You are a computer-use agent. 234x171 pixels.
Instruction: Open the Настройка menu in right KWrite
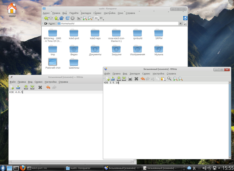[158, 73]
